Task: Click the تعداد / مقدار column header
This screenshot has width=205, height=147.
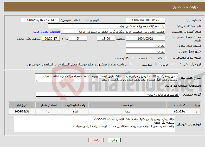Action: (x=49, y=105)
